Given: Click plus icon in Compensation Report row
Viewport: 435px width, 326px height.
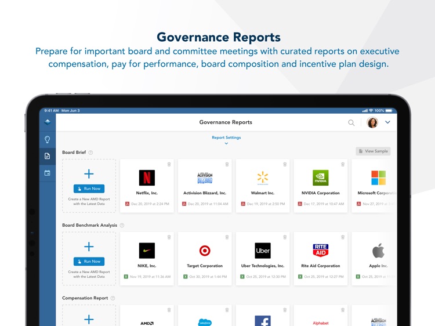Looking at the screenshot, I should click(x=89, y=320).
